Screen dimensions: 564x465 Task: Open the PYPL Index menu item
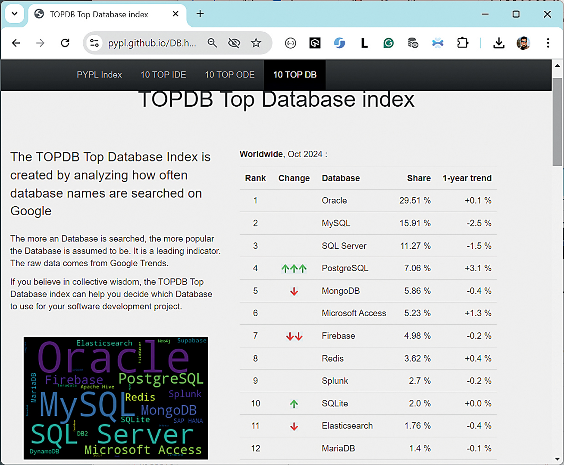pos(99,74)
